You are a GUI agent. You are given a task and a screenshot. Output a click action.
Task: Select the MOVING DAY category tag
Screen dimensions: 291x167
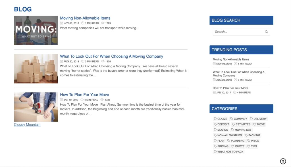(241, 130)
